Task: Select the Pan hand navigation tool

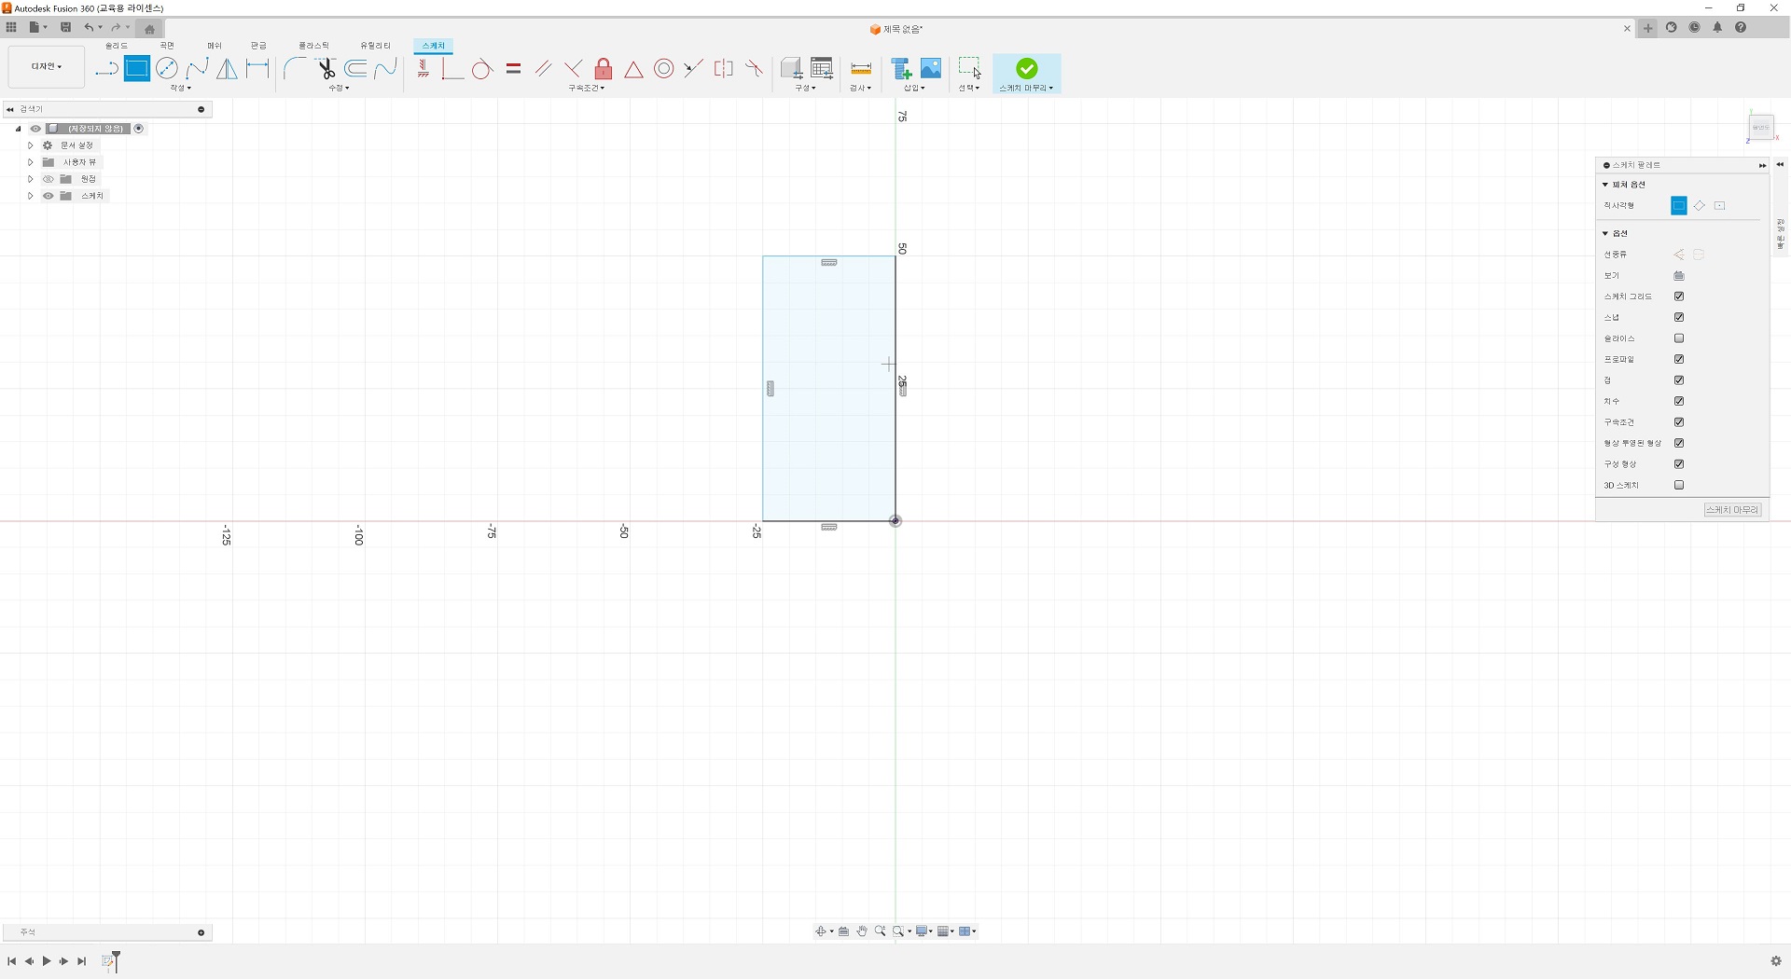Action: 862,931
